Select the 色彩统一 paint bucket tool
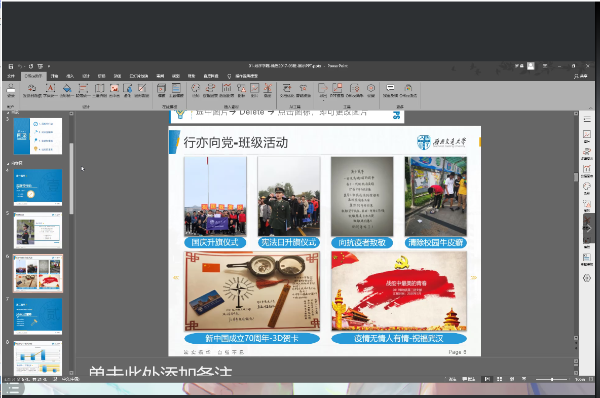This screenshot has width=600, height=398. tap(67, 89)
